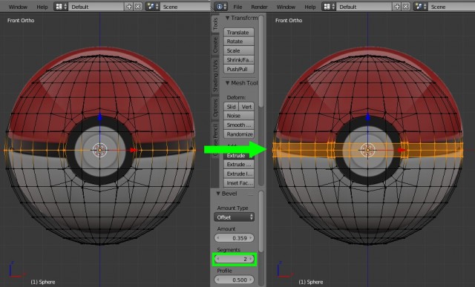Click the Slid edge slide button
Viewport: 475px width, 287px height.
[x=231, y=107]
